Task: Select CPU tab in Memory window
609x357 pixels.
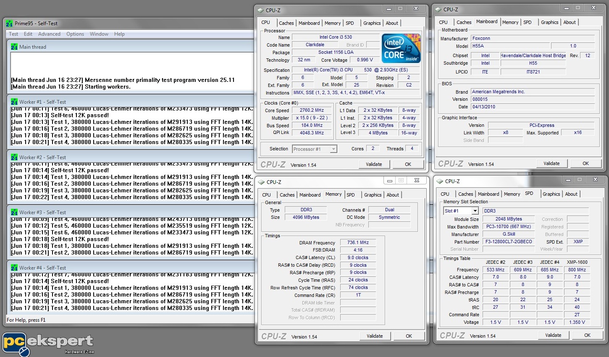Action: (267, 195)
